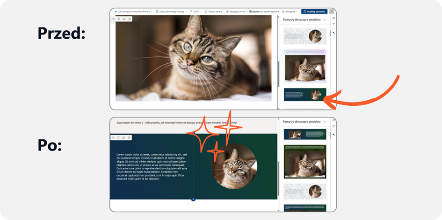This screenshot has height=220, width=442.
Task: Select the grey patterned design idea in Przed pane
Action: tap(304, 36)
